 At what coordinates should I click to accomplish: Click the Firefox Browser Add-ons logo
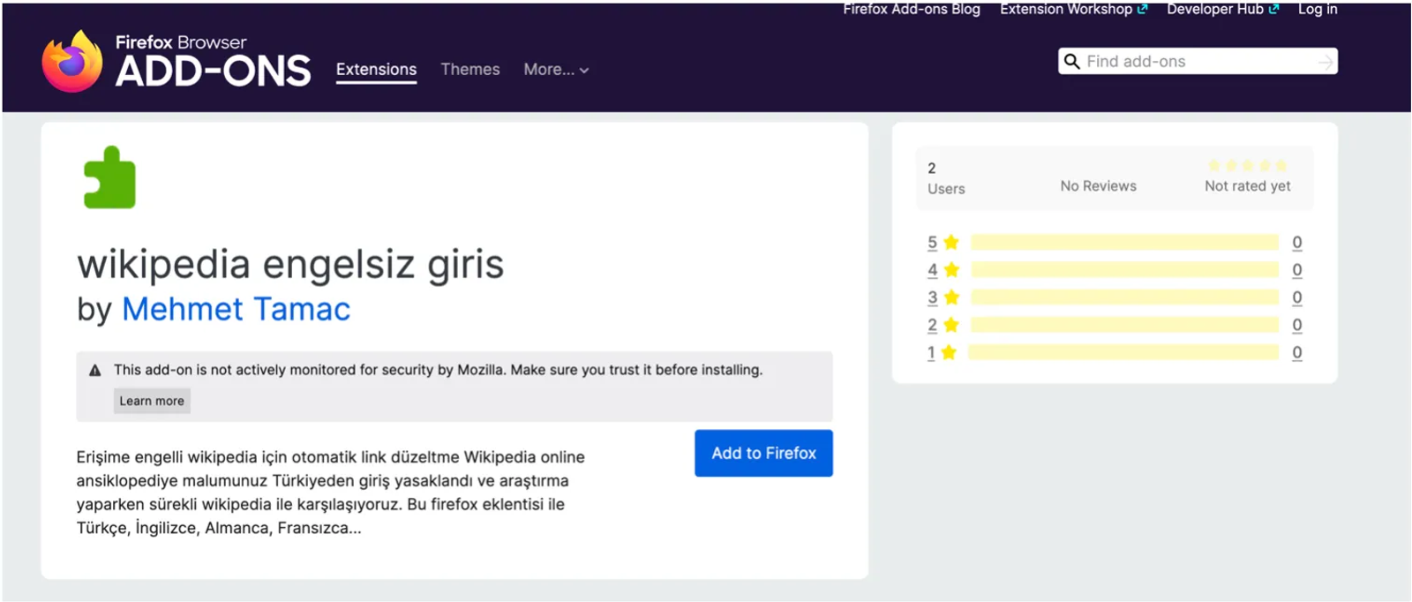[x=176, y=61]
